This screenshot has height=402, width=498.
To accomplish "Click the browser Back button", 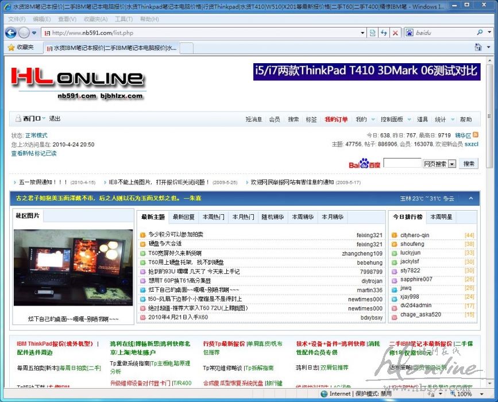I will tap(10, 33).
